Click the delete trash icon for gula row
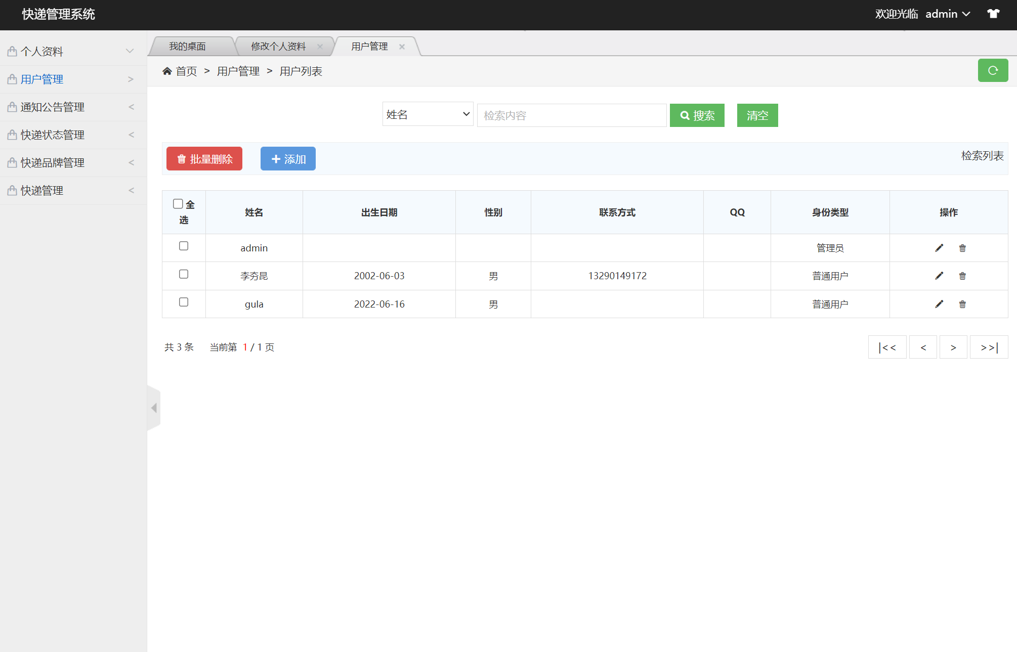The width and height of the screenshot is (1017, 652). (x=962, y=304)
